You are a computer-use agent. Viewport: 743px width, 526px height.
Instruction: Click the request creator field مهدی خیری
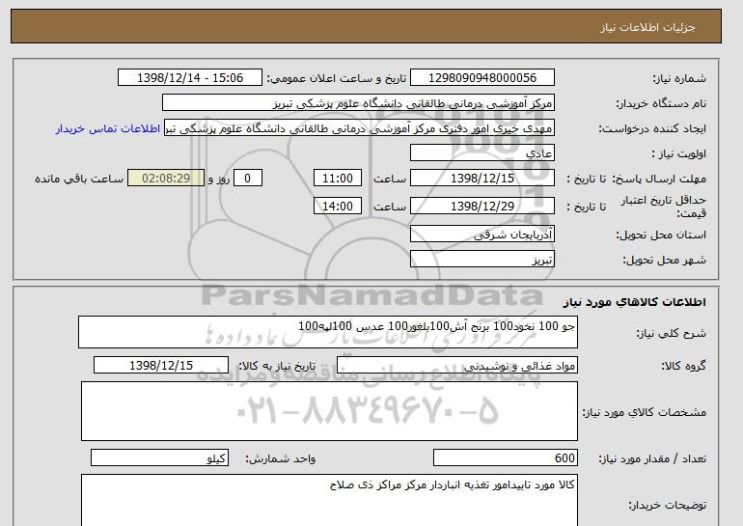coord(359,128)
